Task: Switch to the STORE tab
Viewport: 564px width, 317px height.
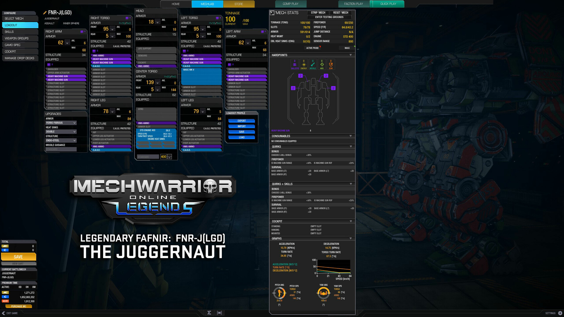Action: (x=239, y=4)
